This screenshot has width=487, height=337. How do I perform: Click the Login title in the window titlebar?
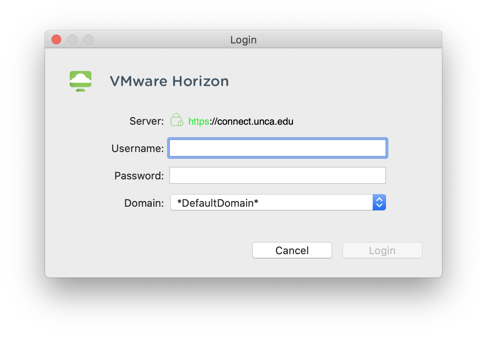[243, 39]
